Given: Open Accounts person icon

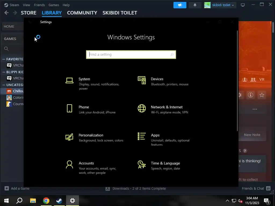Looking at the screenshot, I should click(x=70, y=164).
